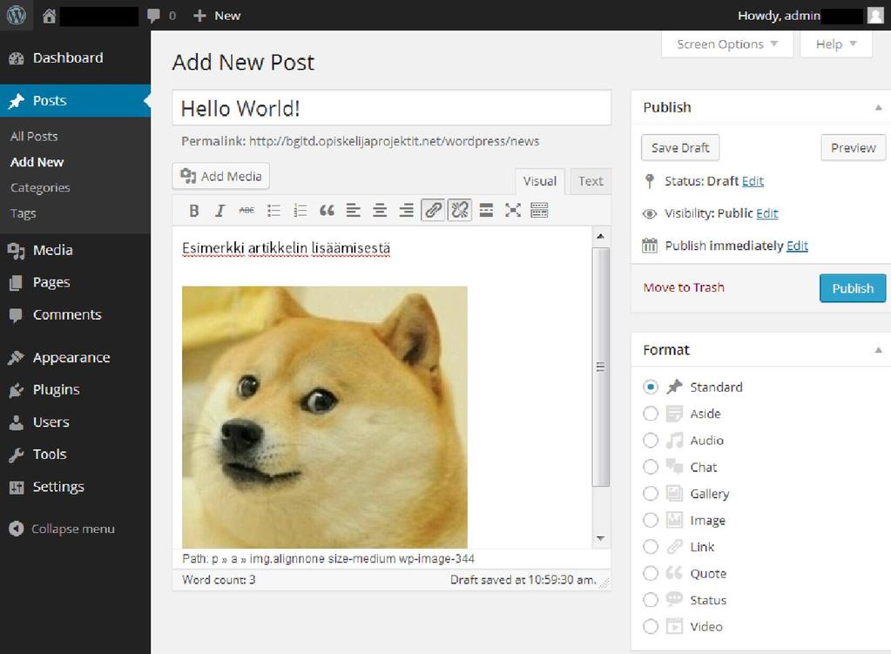
Task: Switch to the Visual editor tab
Action: coord(540,181)
